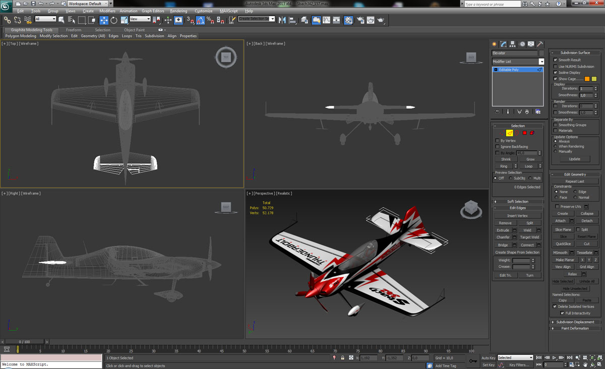Click the orange Show Cage color swatch
This screenshot has width=605, height=369.
(587, 79)
